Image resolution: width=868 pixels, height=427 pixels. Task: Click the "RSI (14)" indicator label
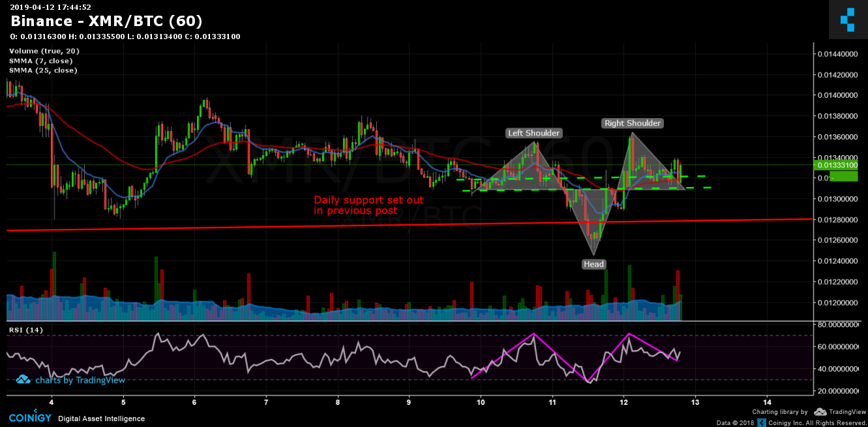click(x=26, y=330)
